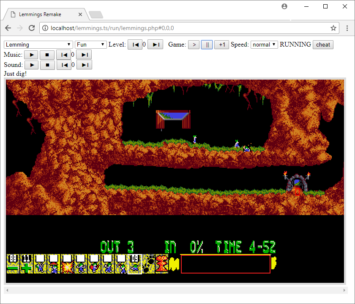This screenshot has height=304, width=355.
Task: Click the 'Just dig!' level title
Action: [15, 74]
